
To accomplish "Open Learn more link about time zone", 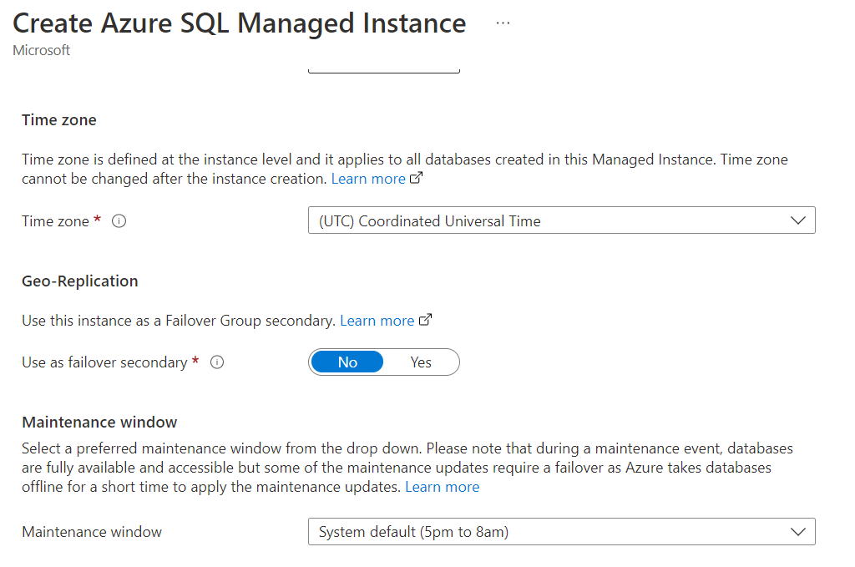I will coord(368,179).
